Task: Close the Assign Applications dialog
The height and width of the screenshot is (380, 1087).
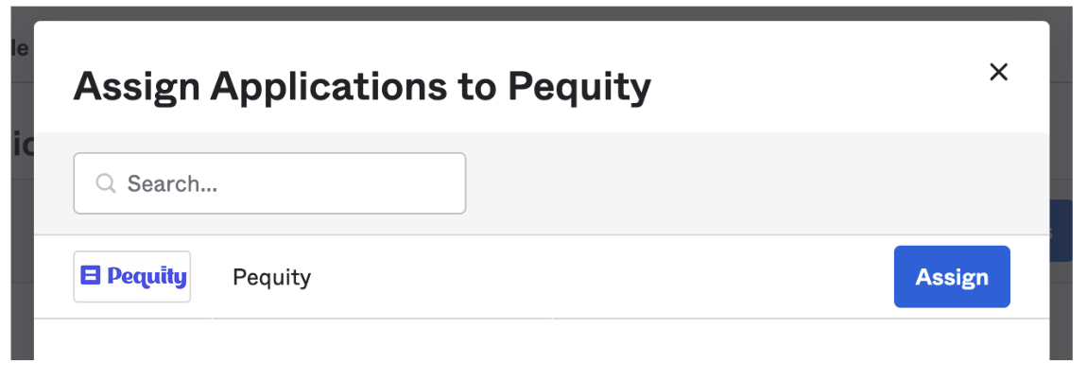Action: click(998, 72)
